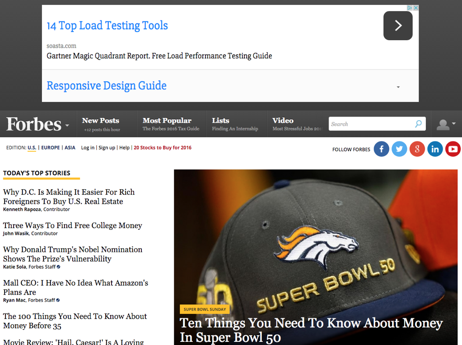This screenshot has height=345, width=462.
Task: Switch to the Europe edition
Action: coord(51,148)
